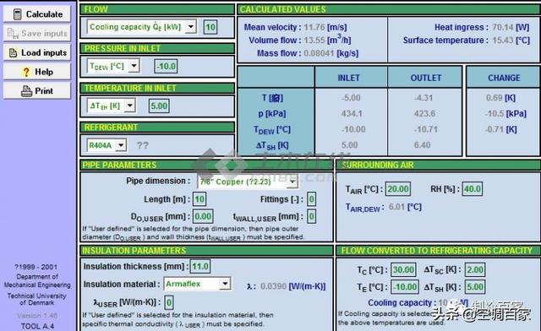Select the RH 40.0 percent field

coord(473,189)
